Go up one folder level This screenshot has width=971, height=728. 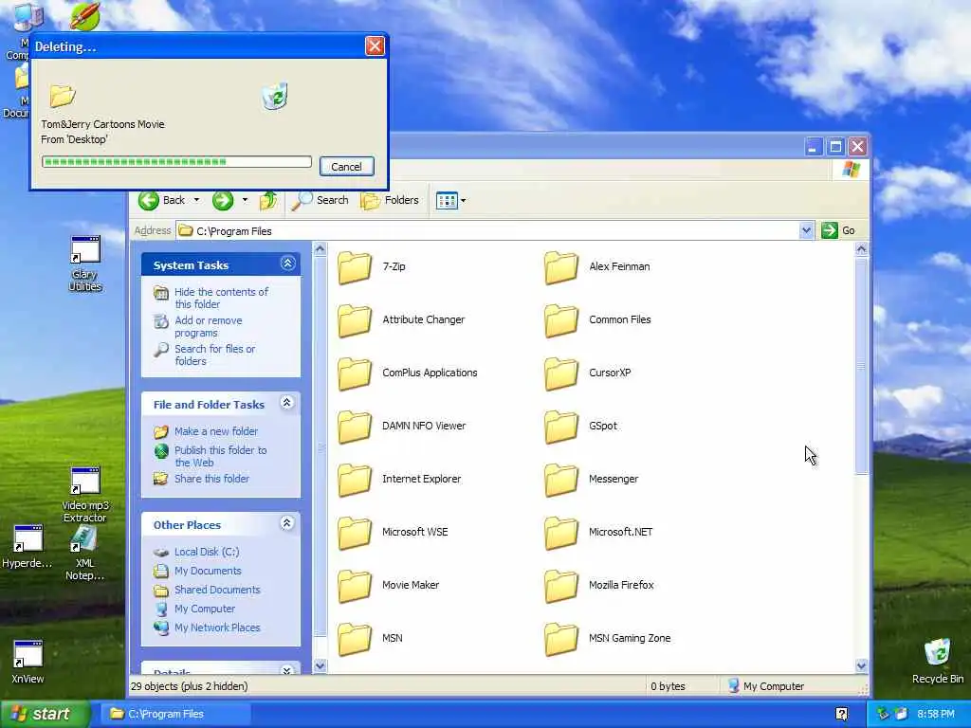pos(268,200)
